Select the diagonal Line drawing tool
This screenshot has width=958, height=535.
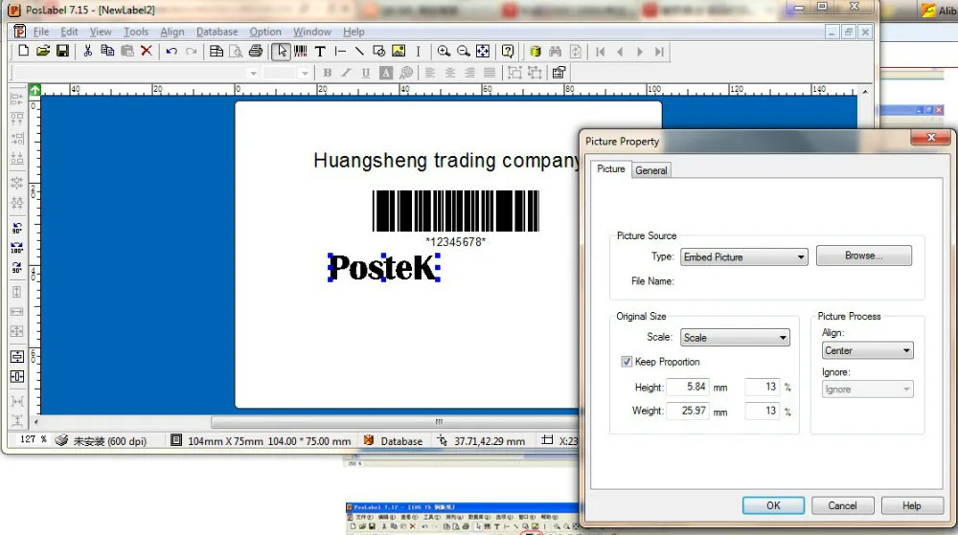pyautogui.click(x=359, y=52)
